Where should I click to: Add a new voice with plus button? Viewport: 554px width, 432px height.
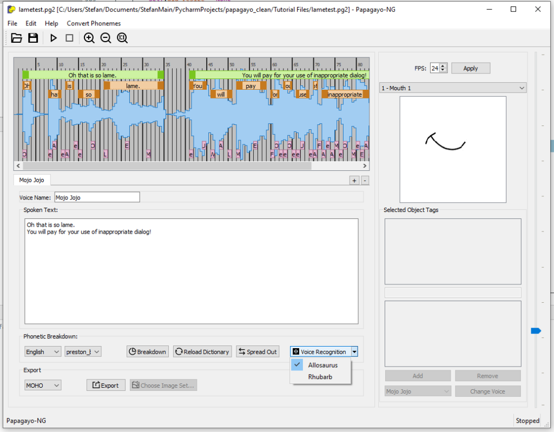pos(354,181)
